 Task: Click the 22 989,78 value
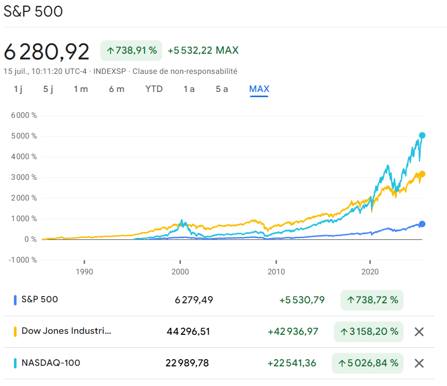[187, 363]
